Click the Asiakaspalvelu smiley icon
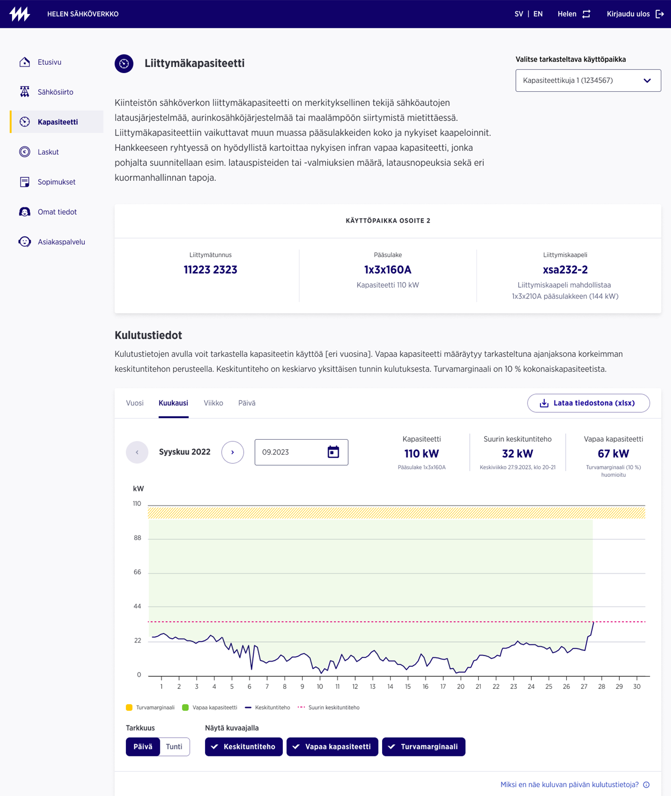The image size is (671, 796). point(25,242)
